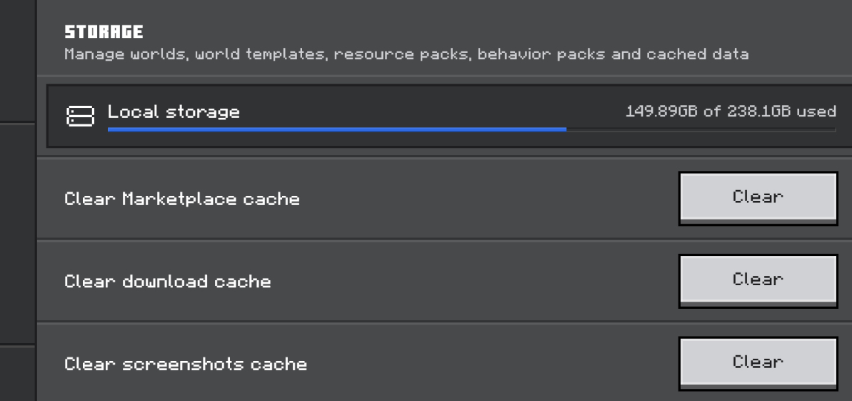Click the dark Local storage panel background
The height and width of the screenshot is (401, 852).
pos(435,140)
